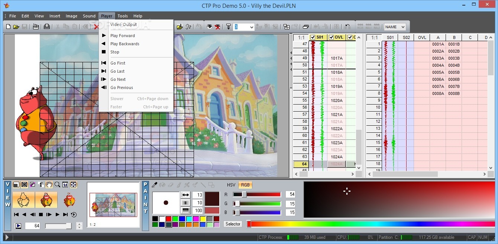Click the brush size field showing 13
498x244 pixels.
[197, 195]
